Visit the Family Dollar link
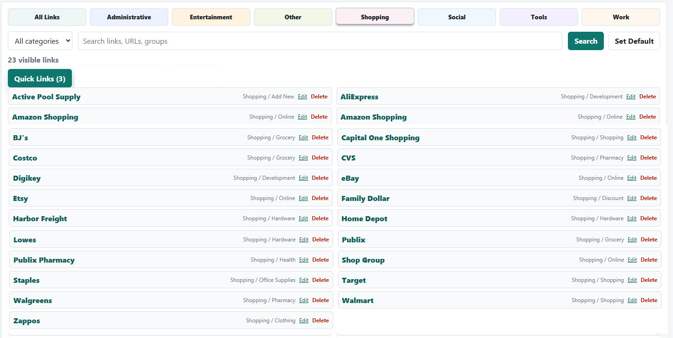Screen dimensions: 673x338 pyautogui.click(x=366, y=198)
